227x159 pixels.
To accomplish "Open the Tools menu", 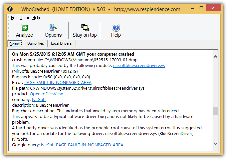I will point(24,18).
